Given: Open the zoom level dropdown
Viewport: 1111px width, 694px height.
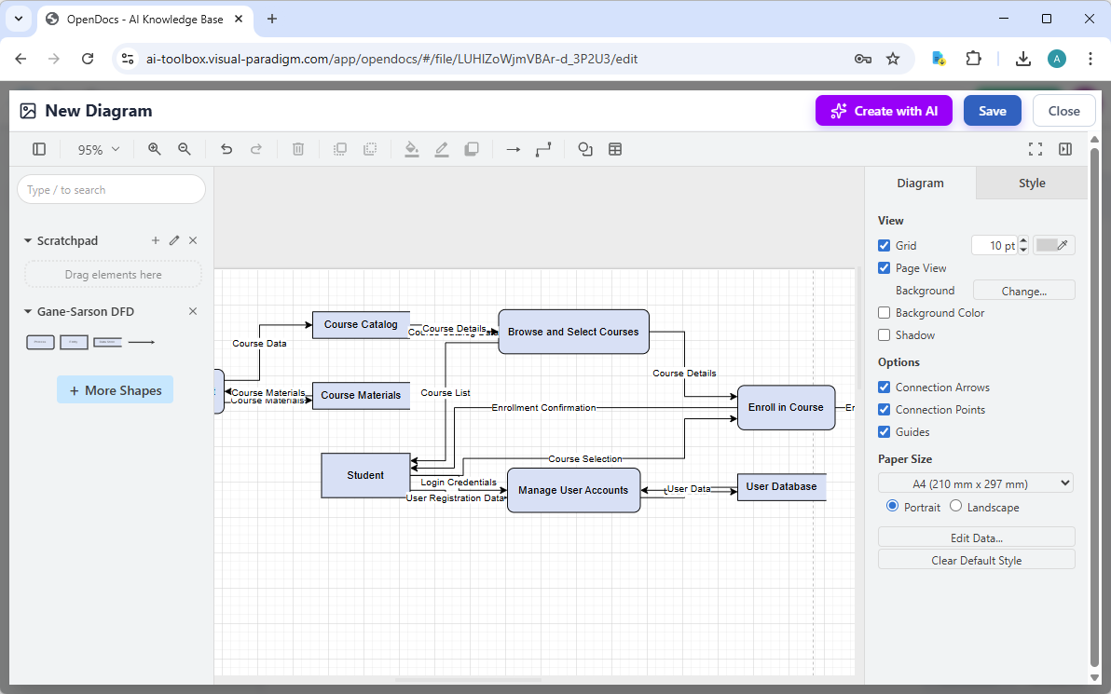Looking at the screenshot, I should [97, 149].
